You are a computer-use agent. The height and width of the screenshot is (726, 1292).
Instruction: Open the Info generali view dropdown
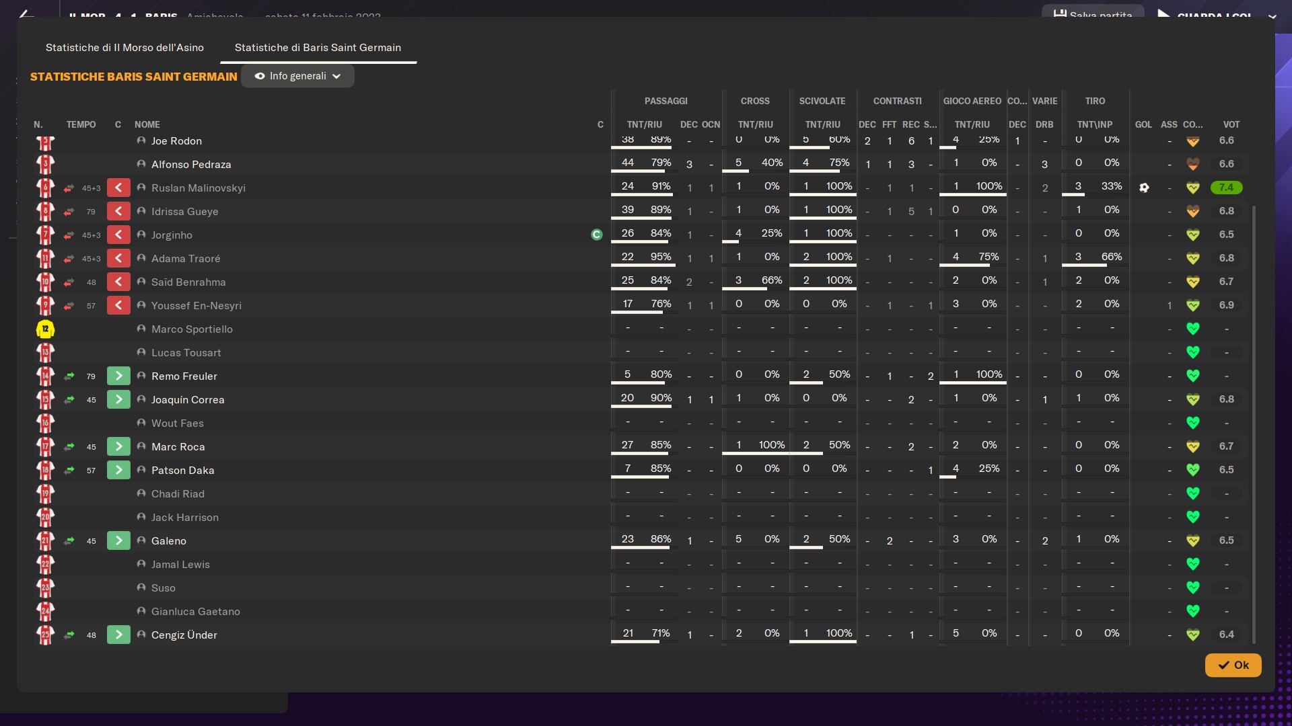[x=297, y=76]
